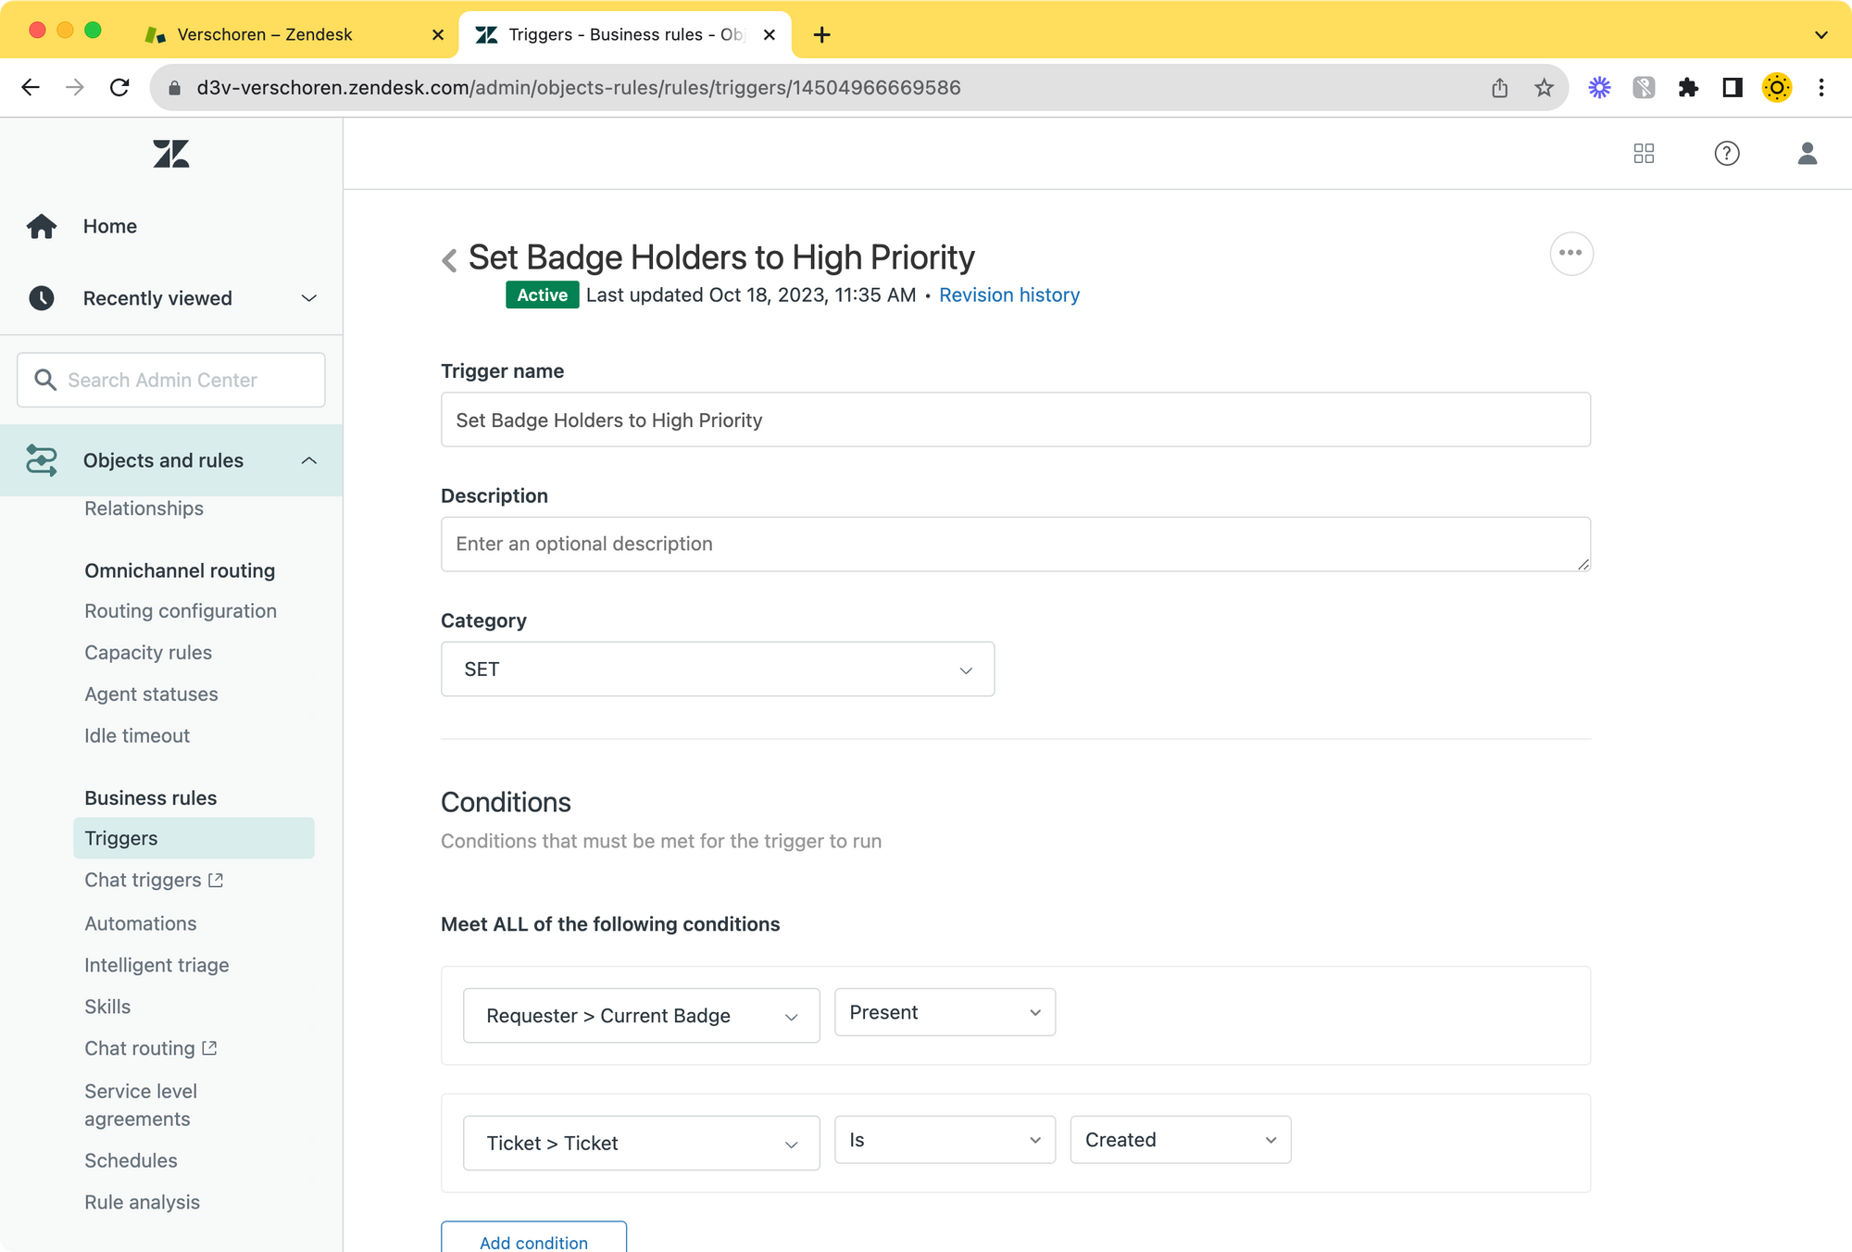Expand the Recently viewed section
The image size is (1852, 1252).
tap(308, 298)
